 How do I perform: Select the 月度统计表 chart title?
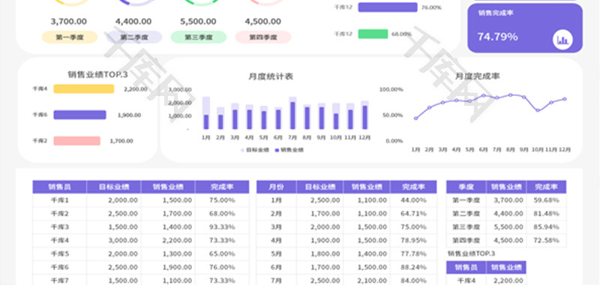tap(271, 76)
